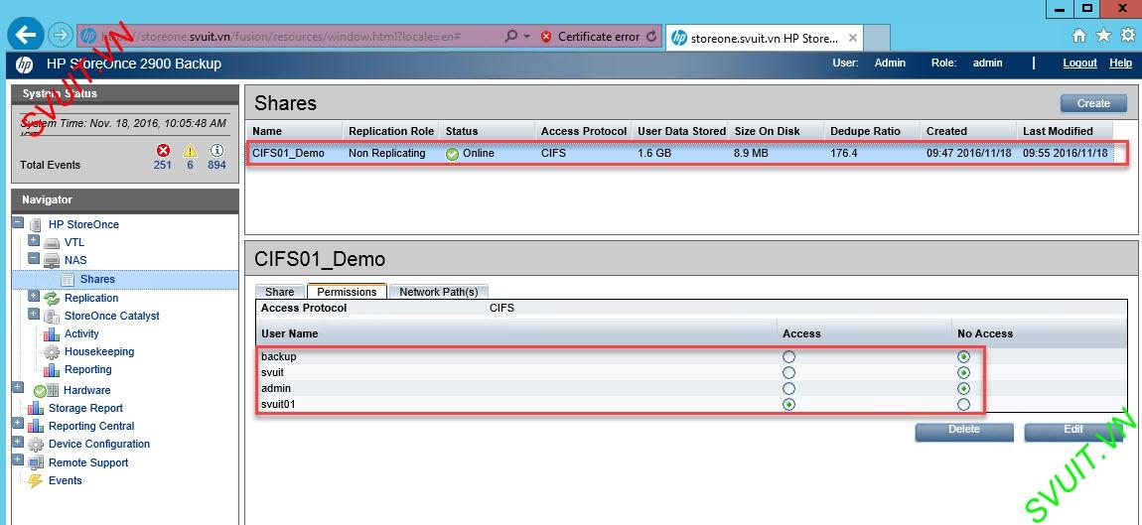Expand the Hardware tree node
The width and height of the screenshot is (1142, 525).
pyautogui.click(x=18, y=388)
